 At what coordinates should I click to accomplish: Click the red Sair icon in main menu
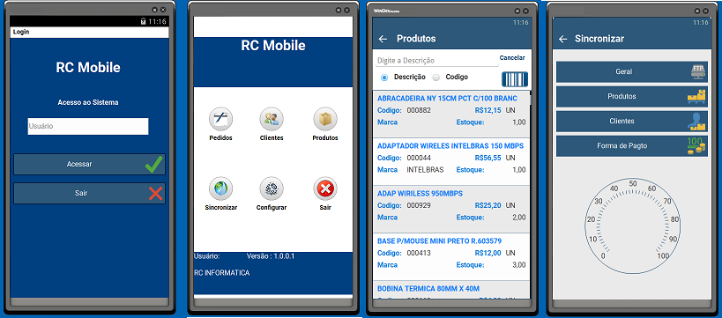click(325, 189)
